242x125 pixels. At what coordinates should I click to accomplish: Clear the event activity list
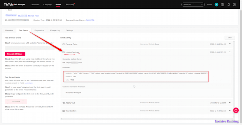[x=230, y=37]
